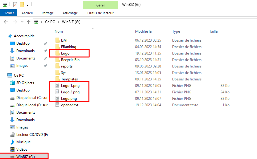
Task: Select WinBIZ (G:) drive in sidebar
Action: [x=25, y=157]
